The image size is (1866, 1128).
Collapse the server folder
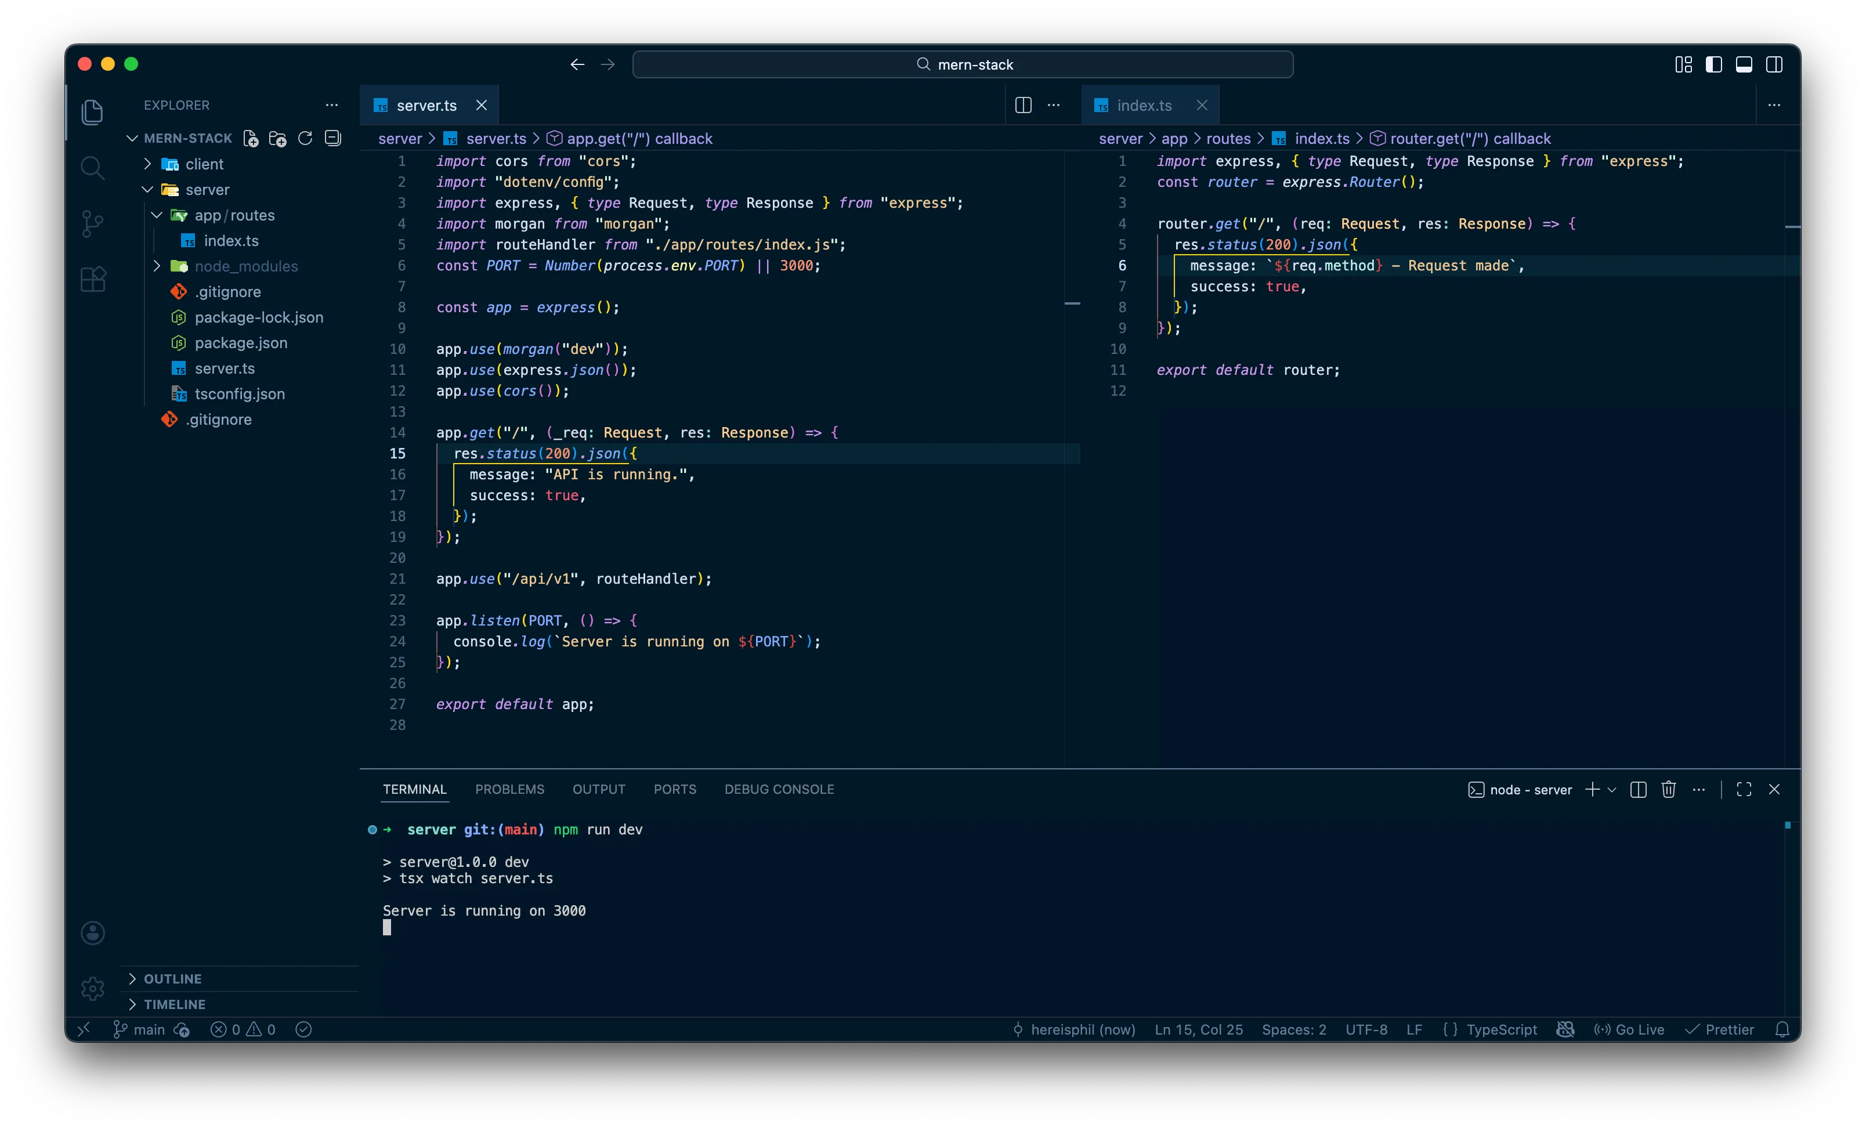tap(148, 189)
